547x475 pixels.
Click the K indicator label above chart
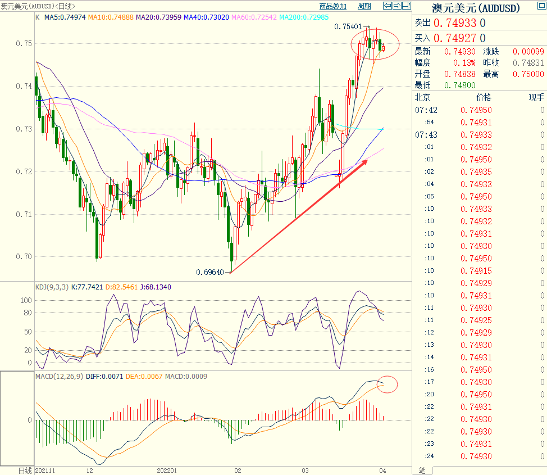[38, 17]
